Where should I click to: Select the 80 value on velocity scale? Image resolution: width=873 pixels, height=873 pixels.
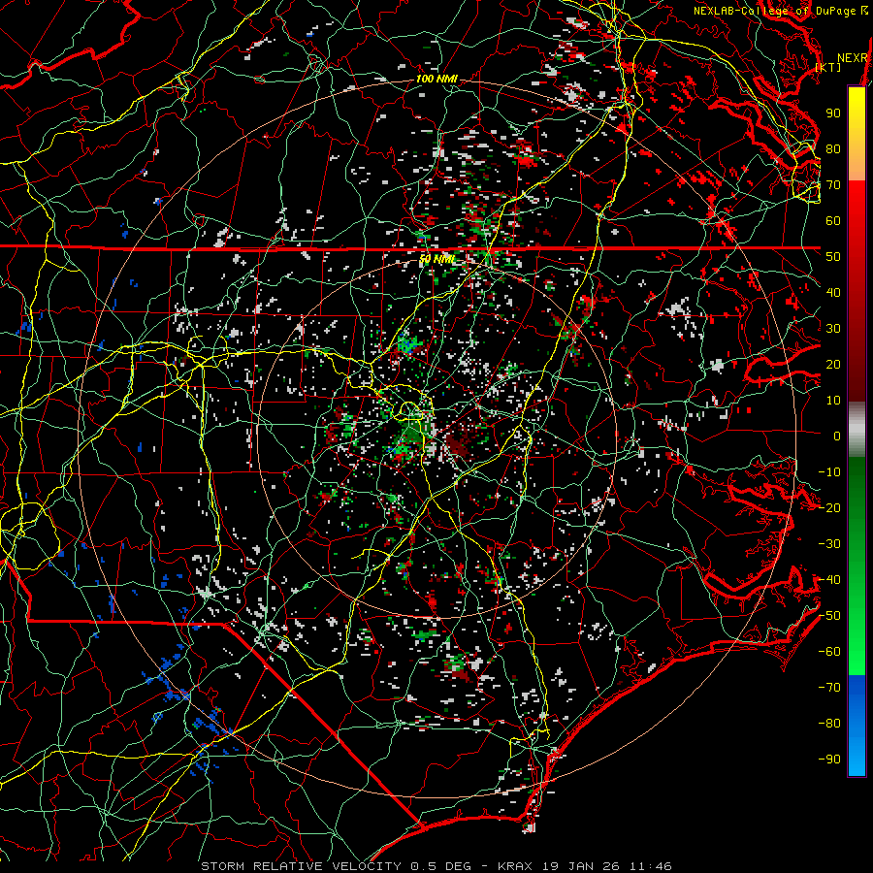point(833,149)
